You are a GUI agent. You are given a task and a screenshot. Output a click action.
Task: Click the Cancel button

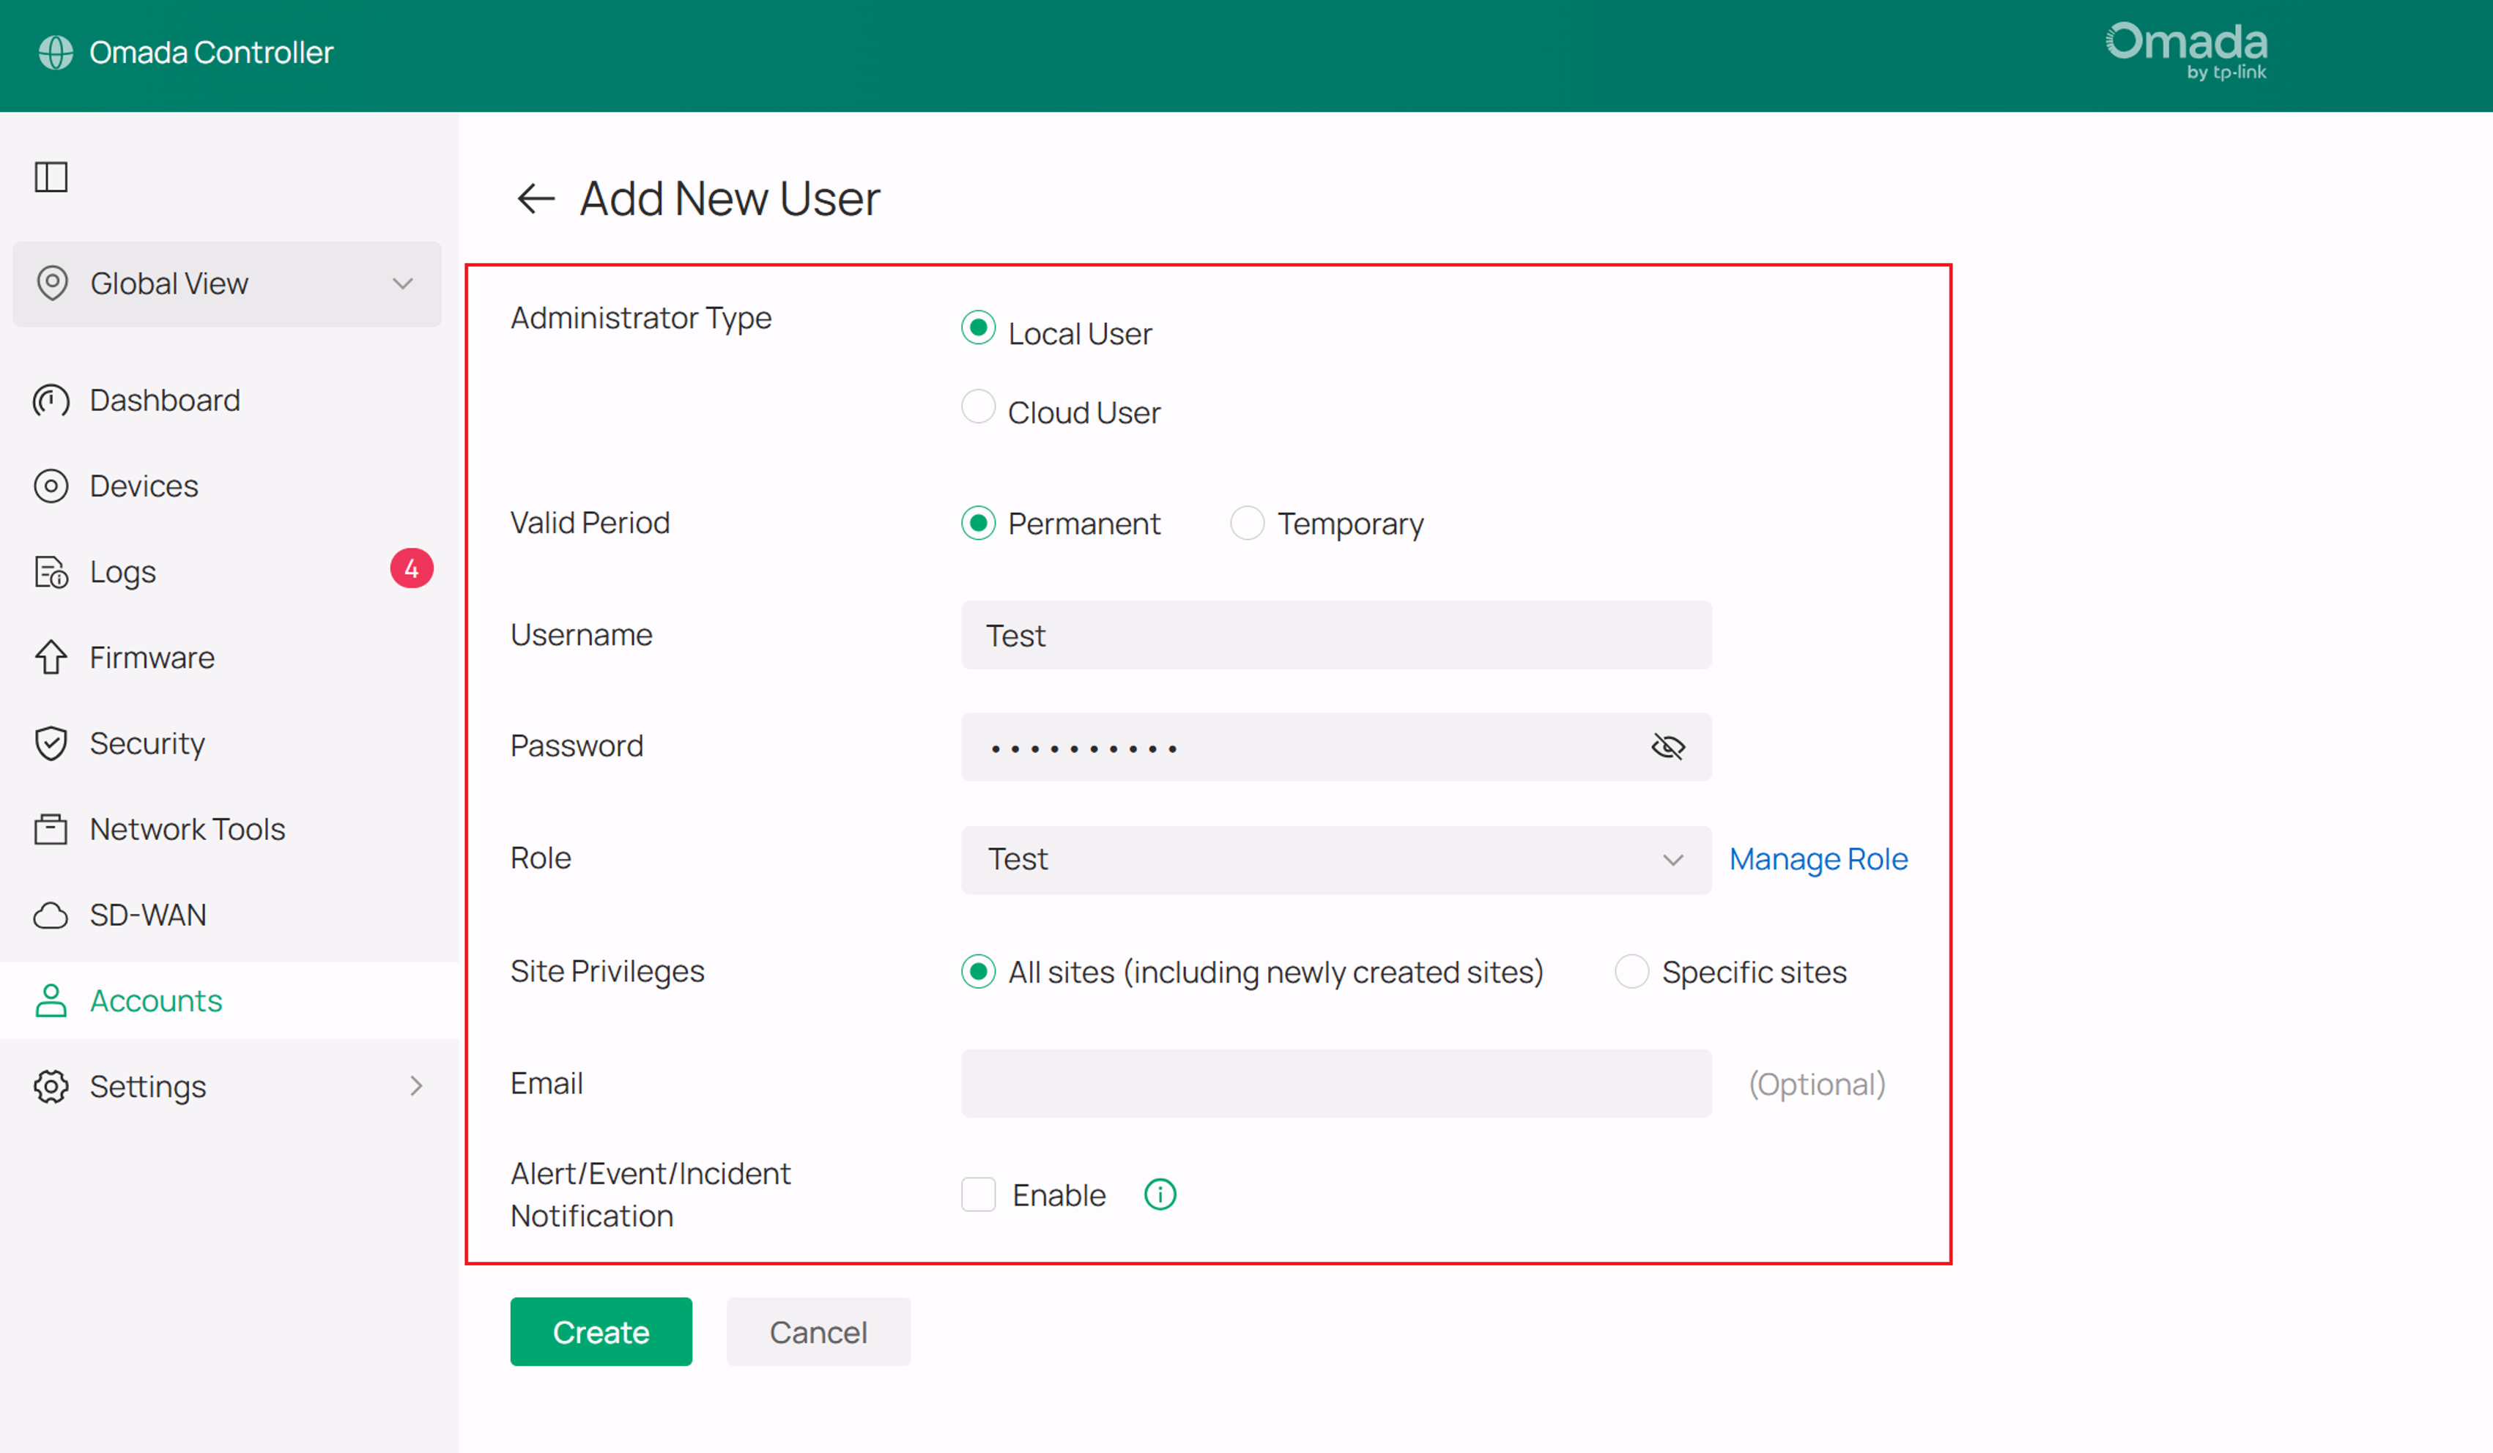819,1332
